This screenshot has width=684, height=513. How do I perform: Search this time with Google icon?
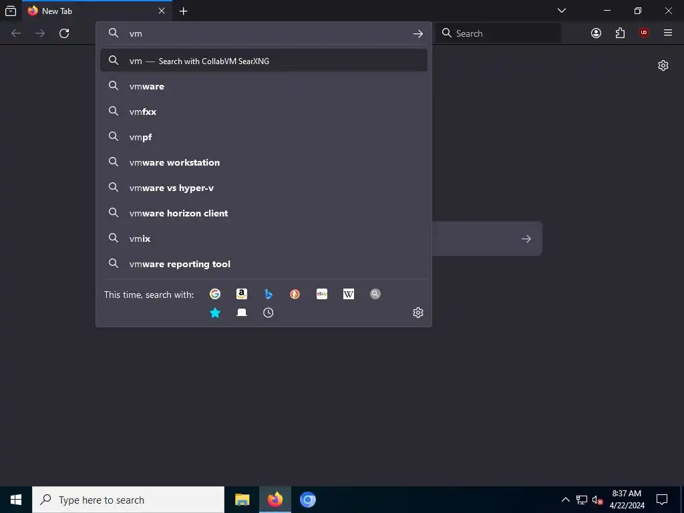[215, 294]
